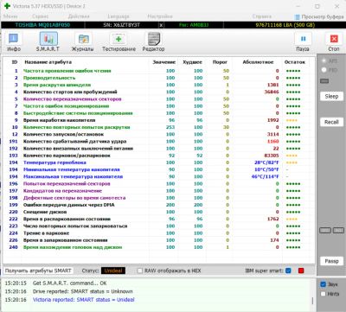The image size is (346, 312).
Task: Click absolute value 36846 in row 4
Action: (x=272, y=92)
